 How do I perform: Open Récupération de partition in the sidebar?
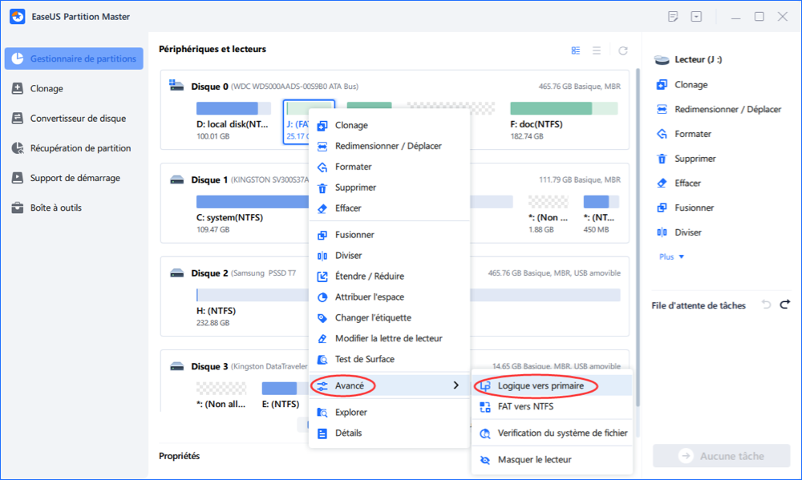point(80,148)
